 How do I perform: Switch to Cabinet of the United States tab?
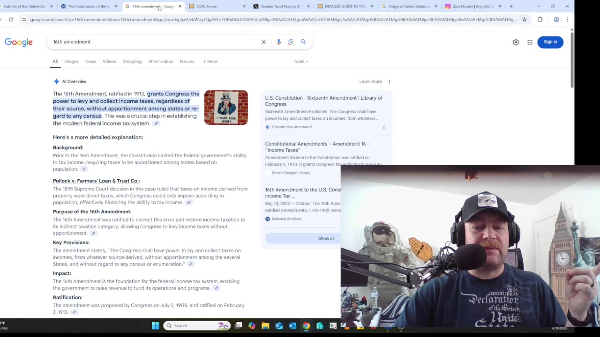point(27,6)
